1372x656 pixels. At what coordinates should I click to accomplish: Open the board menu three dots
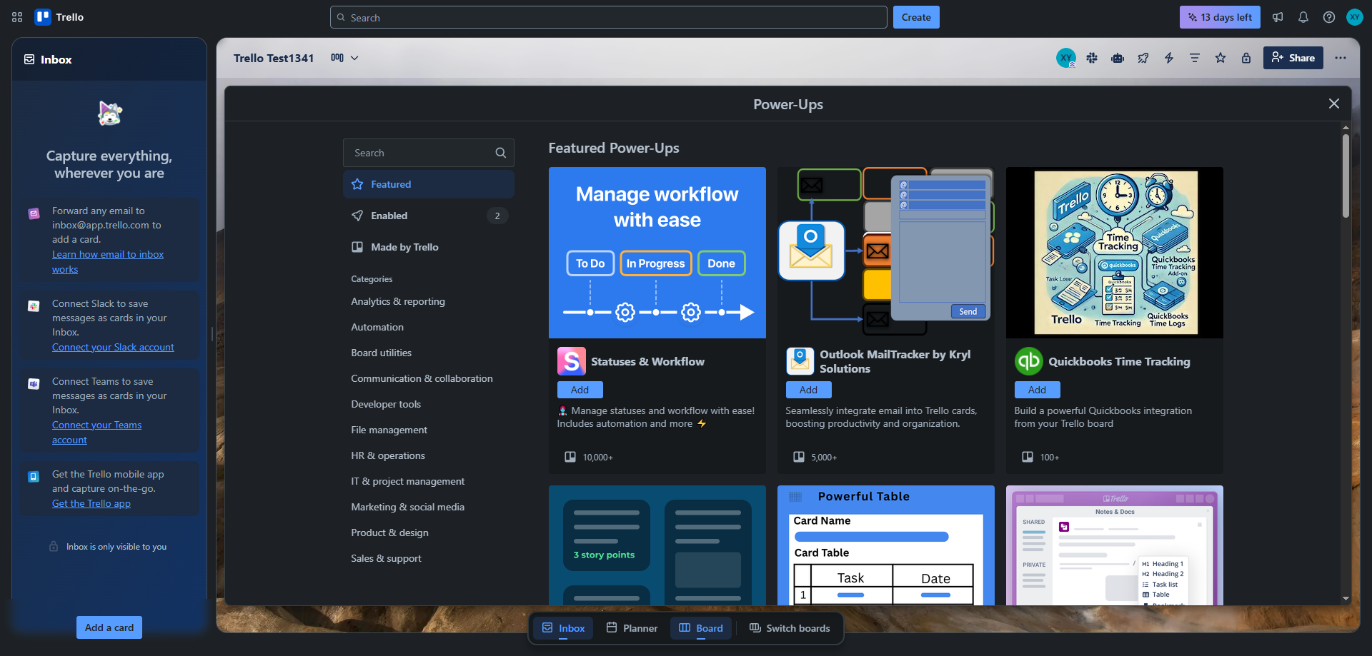pyautogui.click(x=1341, y=58)
